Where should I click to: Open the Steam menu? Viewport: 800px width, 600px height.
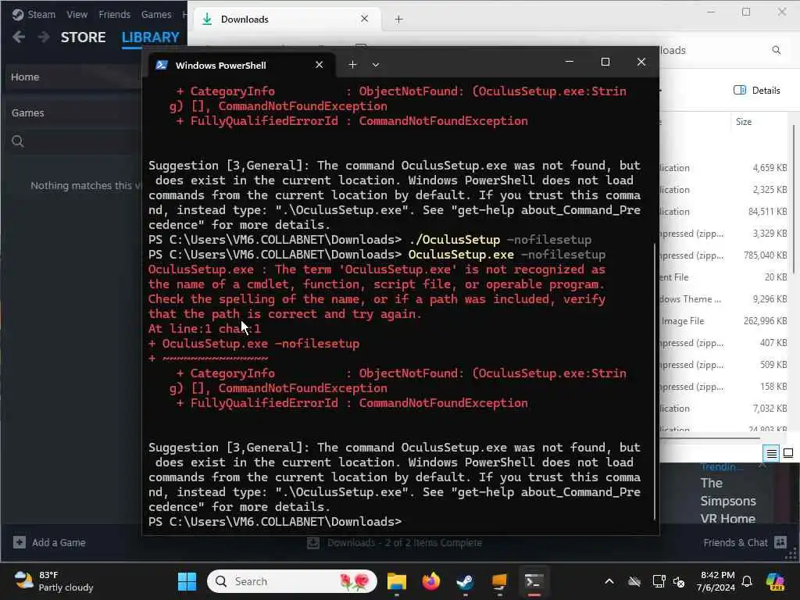coord(34,14)
